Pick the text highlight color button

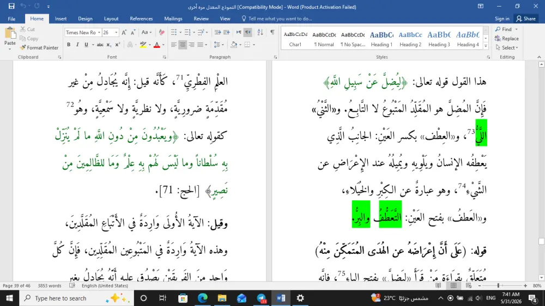(x=143, y=45)
